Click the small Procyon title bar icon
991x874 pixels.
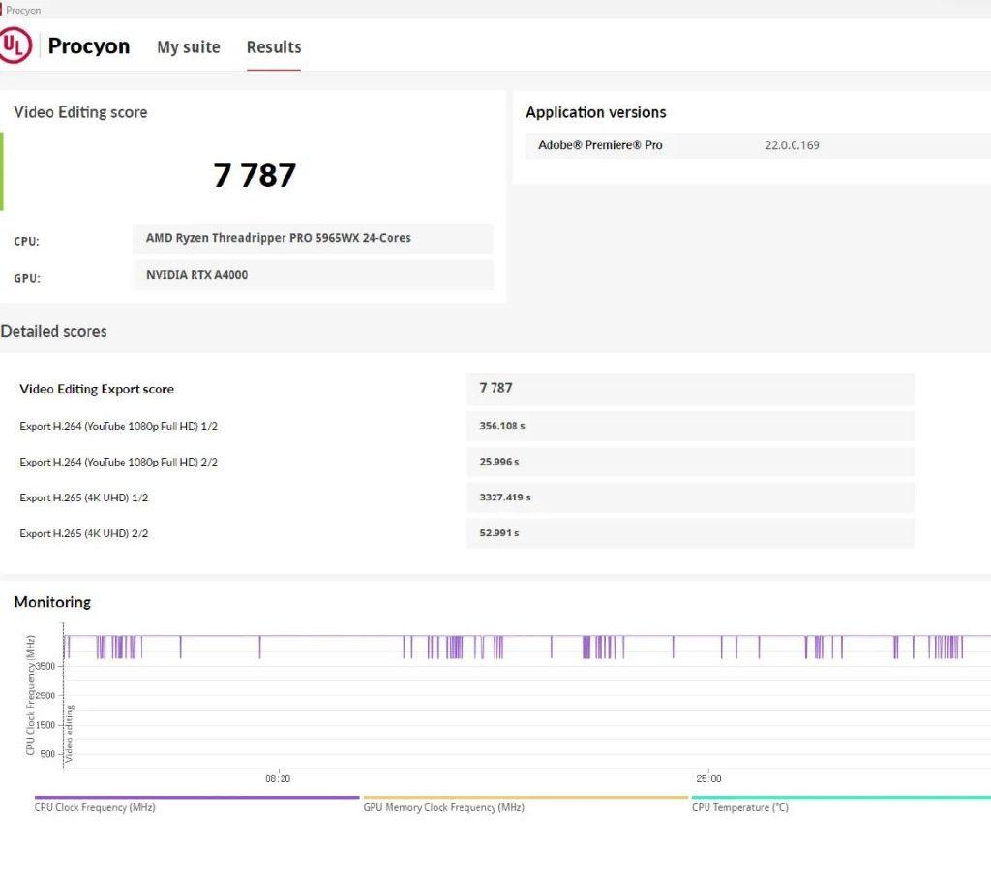[3, 10]
